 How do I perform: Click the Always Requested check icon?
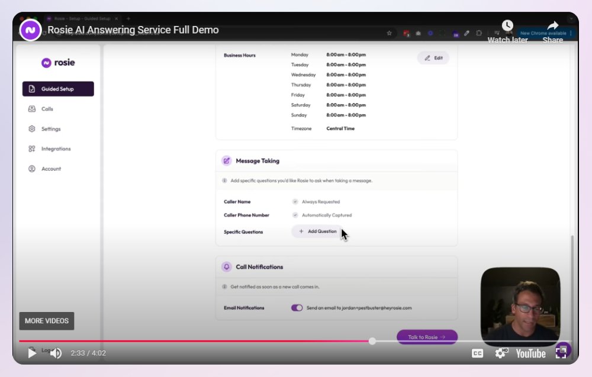(295, 201)
